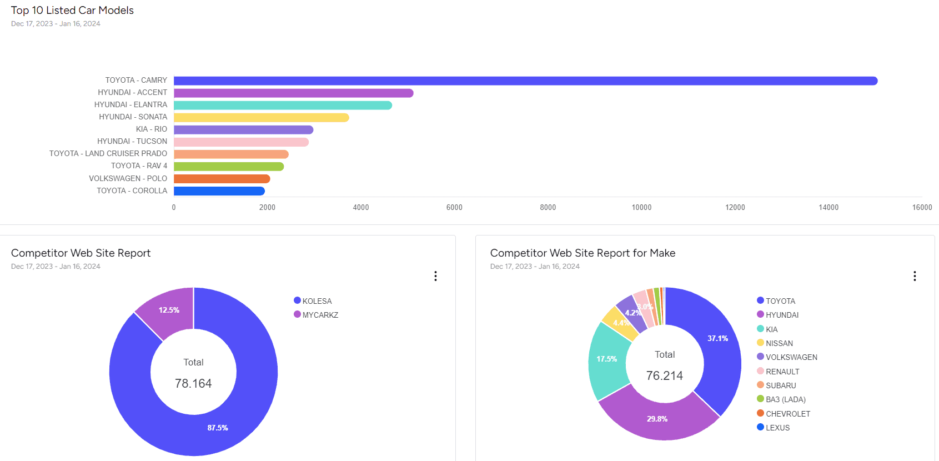This screenshot has height=461, width=939.
Task: Select the SUBARU legend label
Action: point(781,385)
